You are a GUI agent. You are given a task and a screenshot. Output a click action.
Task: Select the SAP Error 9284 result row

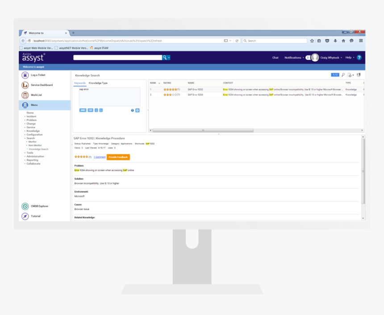(x=256, y=95)
